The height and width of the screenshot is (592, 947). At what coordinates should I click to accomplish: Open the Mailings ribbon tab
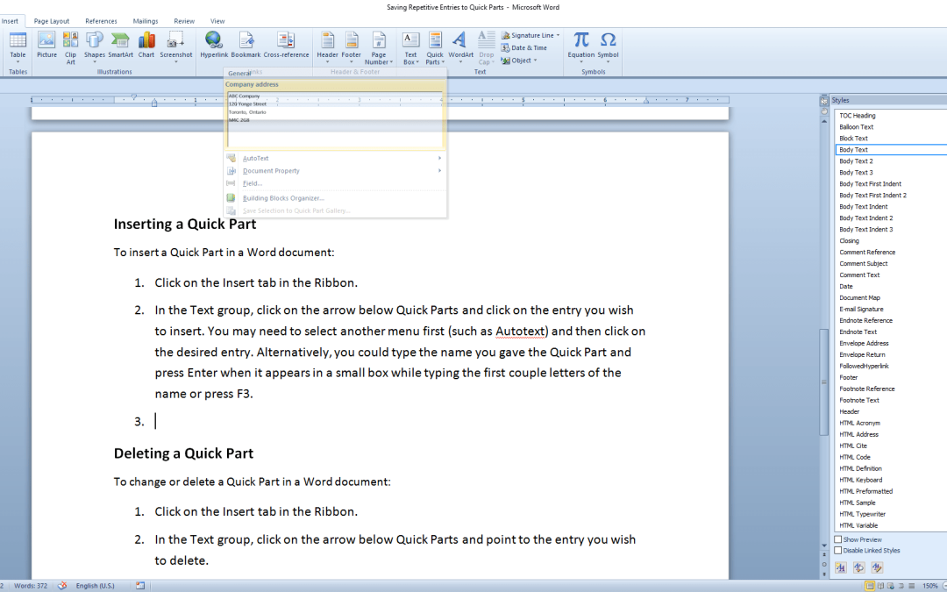146,21
